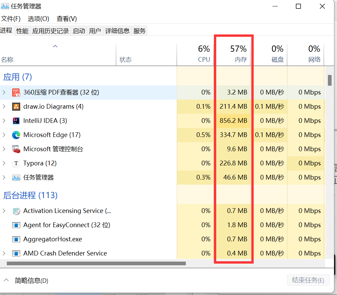The height and width of the screenshot is (295, 337).
Task: Click the Agent for EasyConnect icon
Action: 16,225
